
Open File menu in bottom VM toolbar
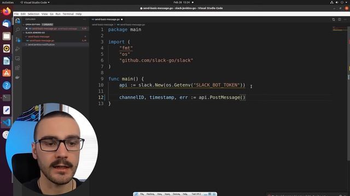point(142,194)
